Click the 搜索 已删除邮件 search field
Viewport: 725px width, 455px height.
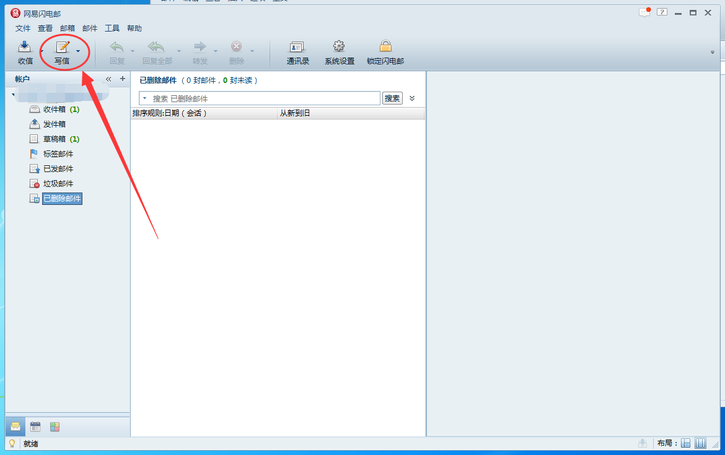[260, 98]
